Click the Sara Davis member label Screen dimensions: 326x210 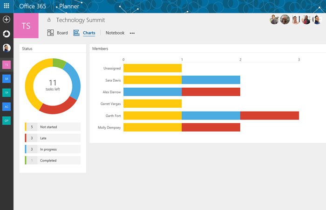(x=113, y=80)
